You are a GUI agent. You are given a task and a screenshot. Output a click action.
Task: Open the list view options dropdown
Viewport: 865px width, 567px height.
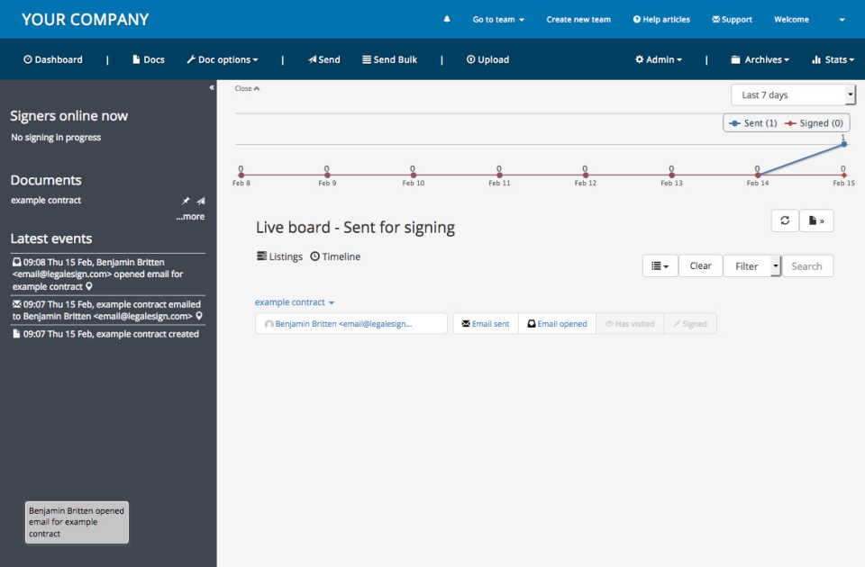[x=660, y=266]
